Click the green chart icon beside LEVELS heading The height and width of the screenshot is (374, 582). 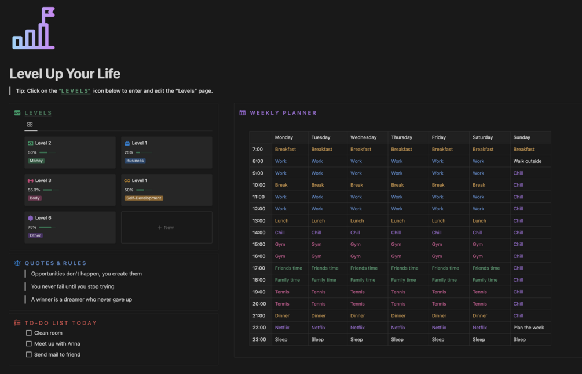[17, 113]
